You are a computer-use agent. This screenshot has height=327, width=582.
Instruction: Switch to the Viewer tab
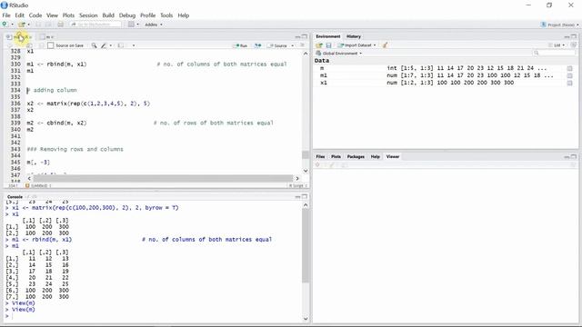pos(393,156)
